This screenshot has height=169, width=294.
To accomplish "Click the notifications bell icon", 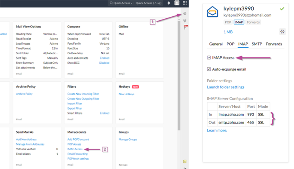I will [x=169, y=3].
